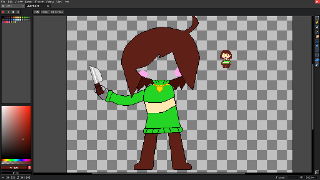Click the small Chara sprite on canvas
This screenshot has height=180, width=320.
pos(226,59)
